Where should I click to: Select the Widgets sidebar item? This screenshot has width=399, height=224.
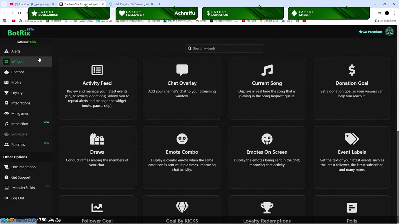click(26, 62)
